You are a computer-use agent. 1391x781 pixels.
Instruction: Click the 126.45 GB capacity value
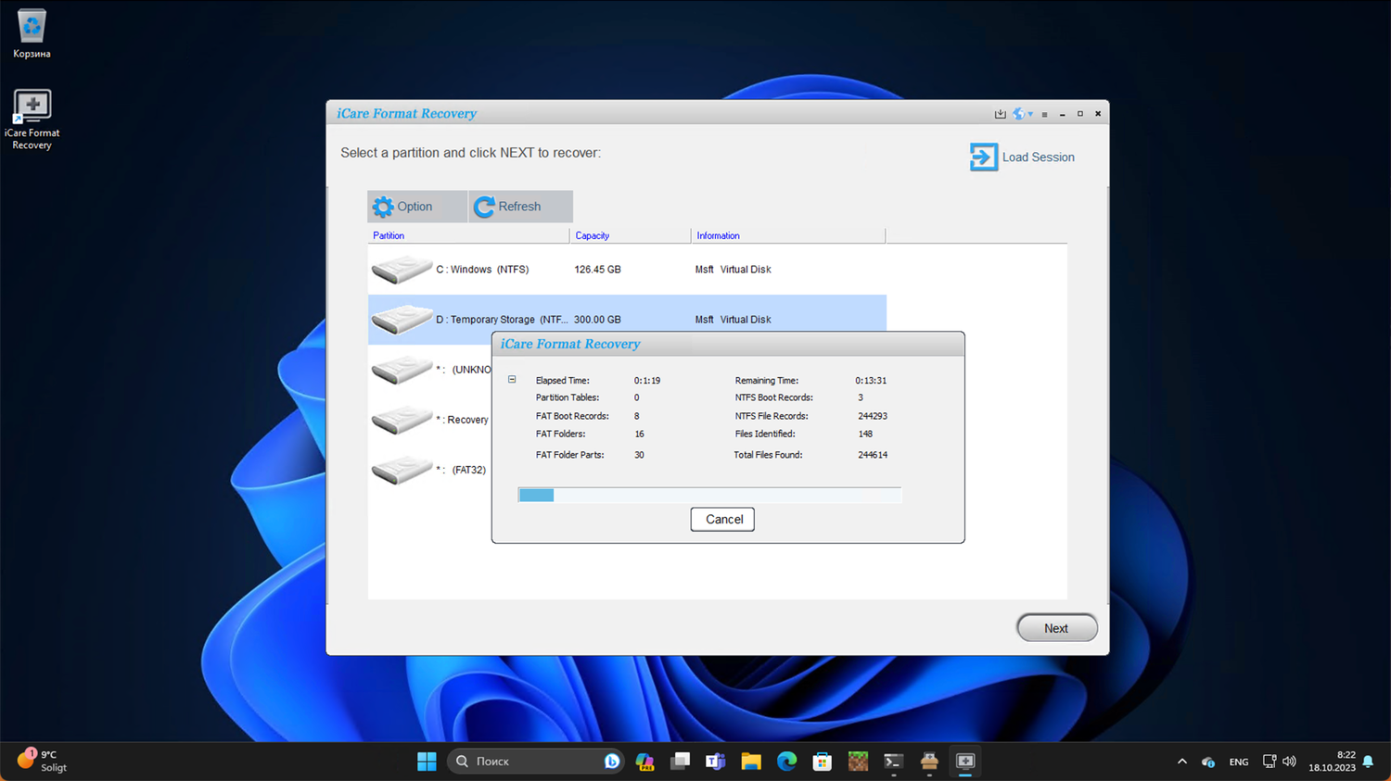[597, 270]
